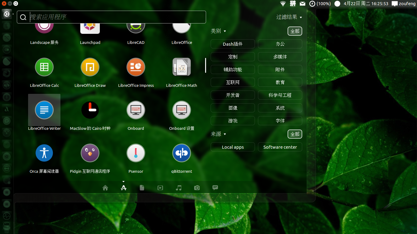Collapse the 来源 section
This screenshot has width=417, height=234.
coord(218,134)
